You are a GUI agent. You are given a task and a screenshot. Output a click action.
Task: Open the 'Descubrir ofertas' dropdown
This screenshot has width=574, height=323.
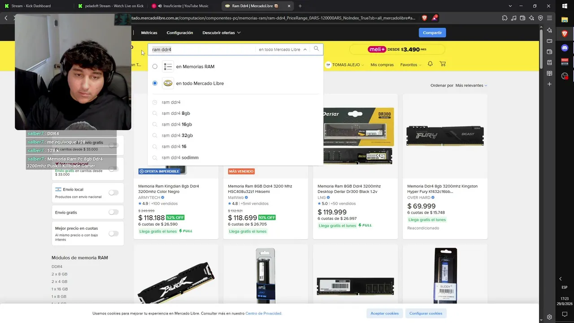click(222, 33)
